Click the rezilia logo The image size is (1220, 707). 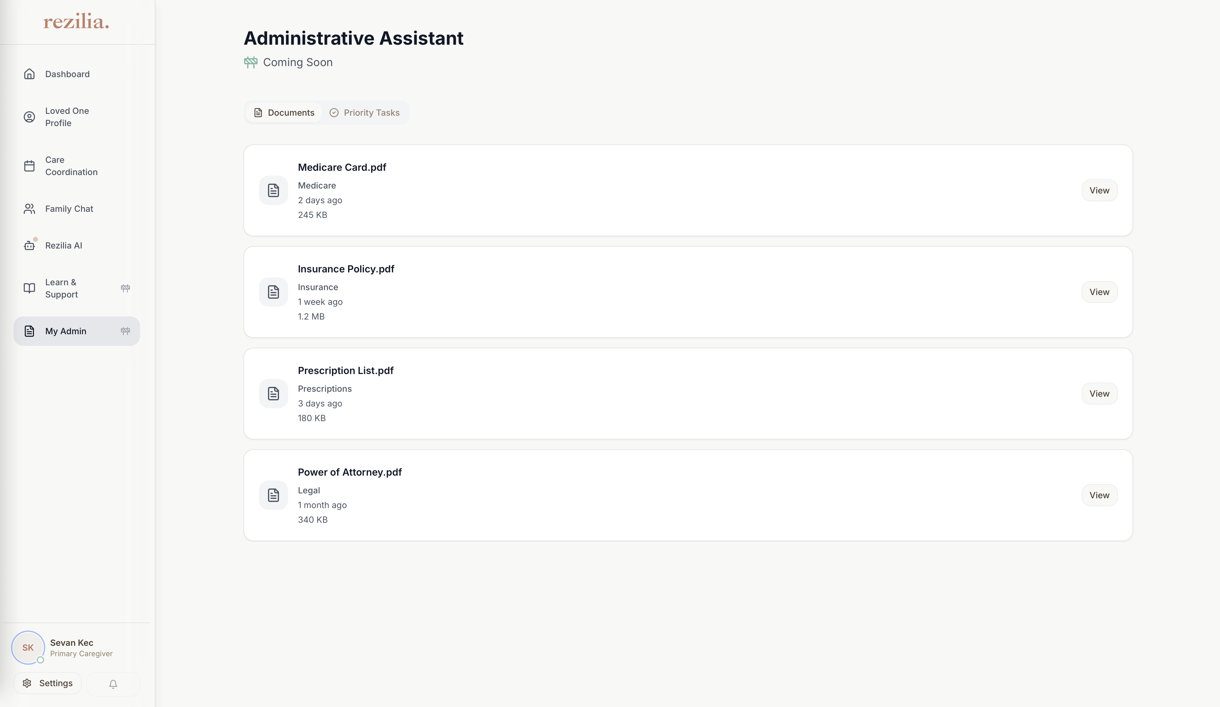pyautogui.click(x=76, y=22)
